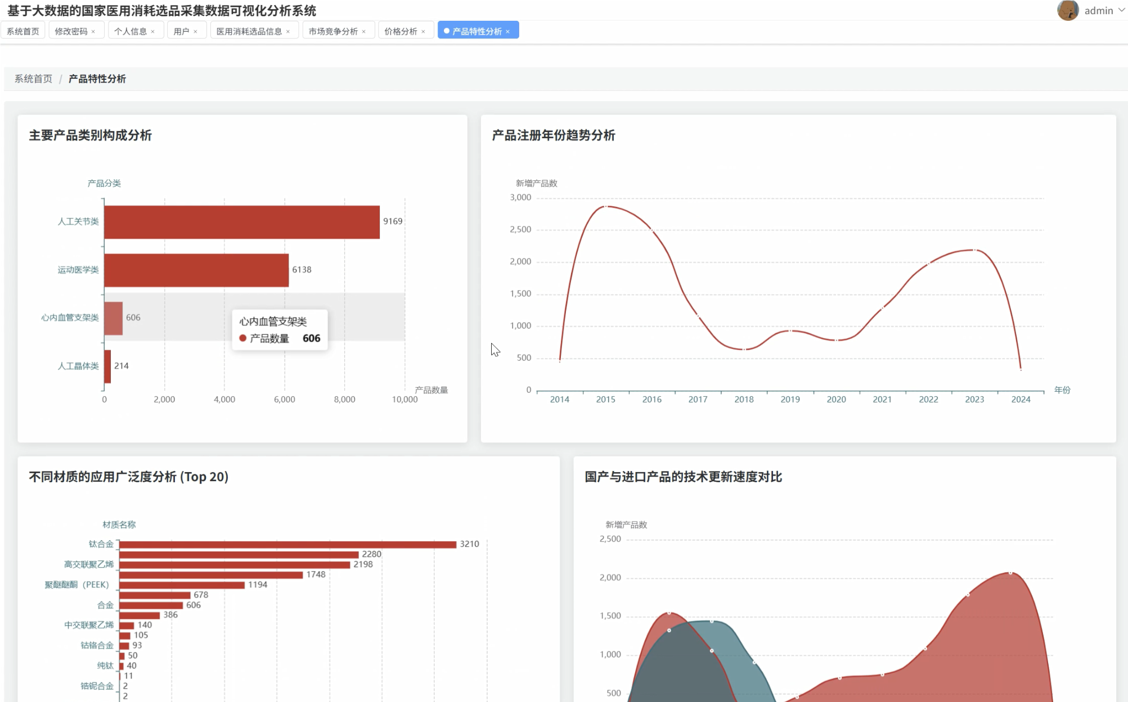Click the 钛合金 bar showing 3210

[287, 545]
